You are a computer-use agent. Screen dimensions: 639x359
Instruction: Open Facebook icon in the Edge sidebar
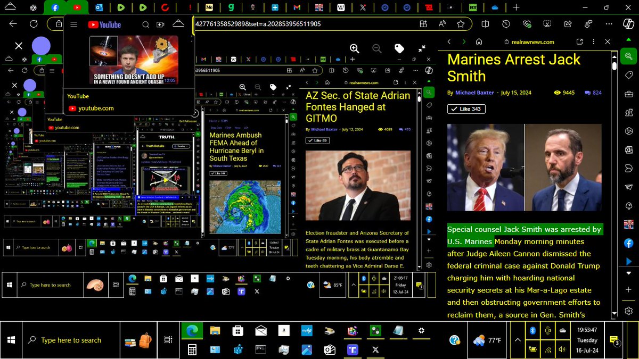(628, 243)
